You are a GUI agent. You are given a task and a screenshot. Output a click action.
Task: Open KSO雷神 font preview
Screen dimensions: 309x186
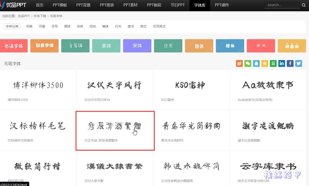pos(190,85)
